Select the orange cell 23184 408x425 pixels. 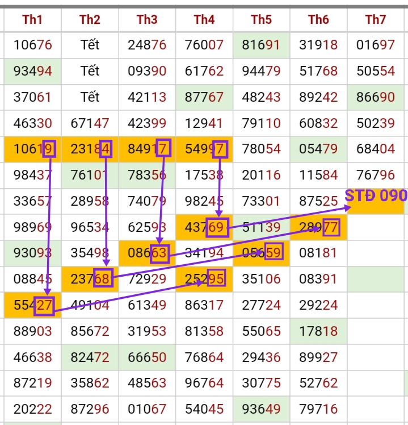point(90,149)
